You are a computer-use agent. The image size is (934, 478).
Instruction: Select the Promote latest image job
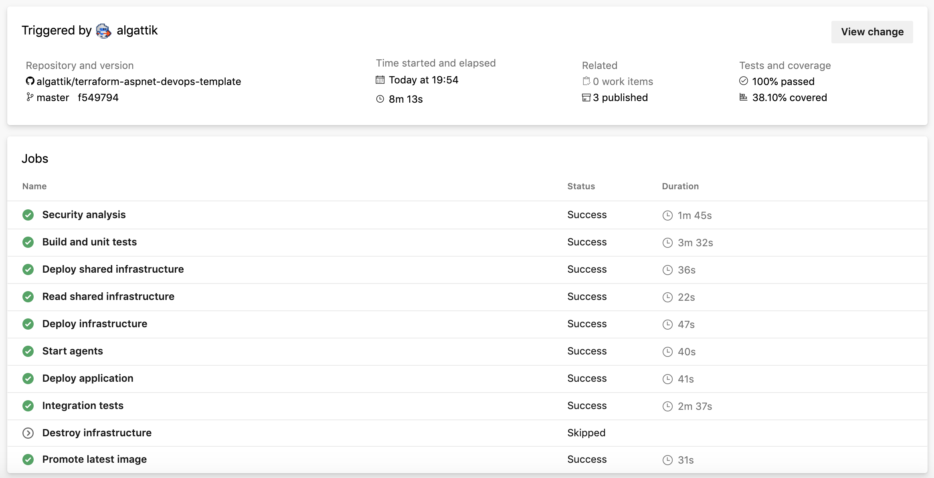pyautogui.click(x=95, y=459)
